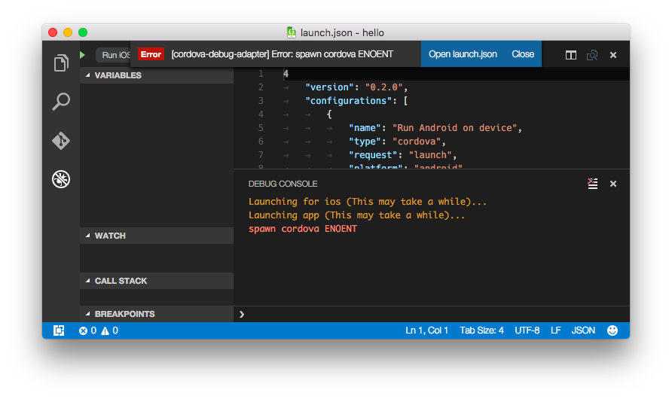
Task: Click the "version" key on line 2
Action: tap(329, 87)
